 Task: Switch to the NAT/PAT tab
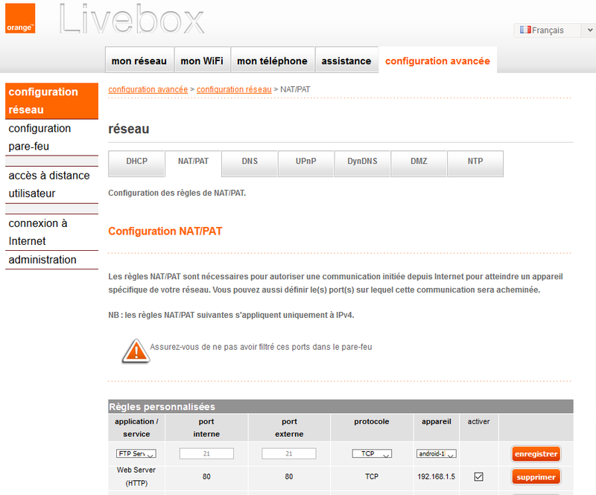[193, 163]
